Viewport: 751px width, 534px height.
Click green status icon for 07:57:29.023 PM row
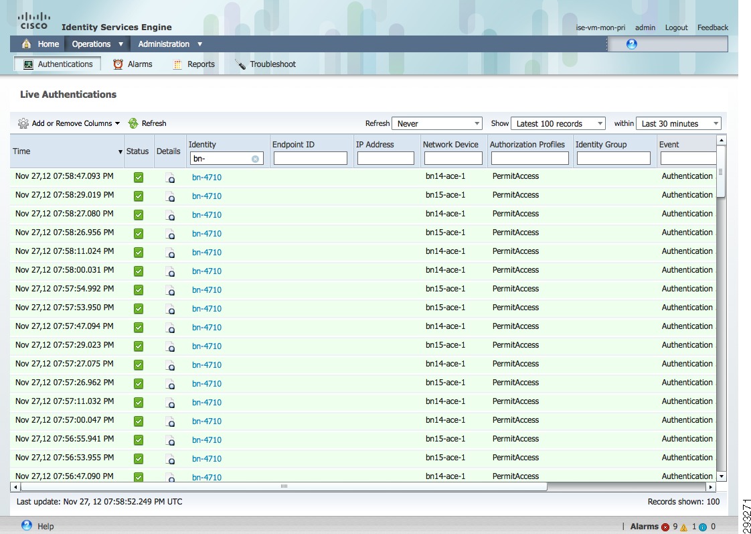click(139, 346)
